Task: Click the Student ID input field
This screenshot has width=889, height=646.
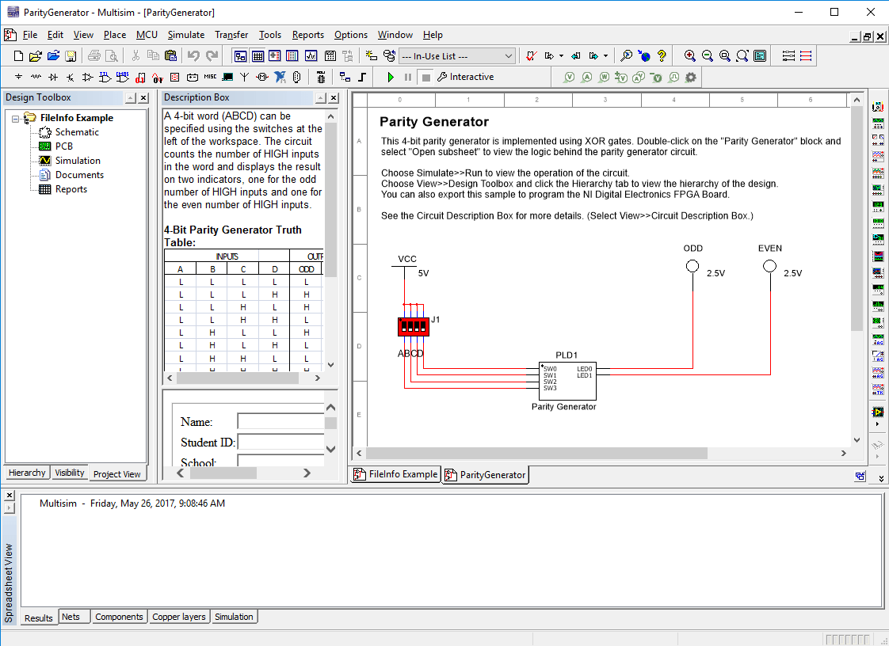Action: point(280,442)
